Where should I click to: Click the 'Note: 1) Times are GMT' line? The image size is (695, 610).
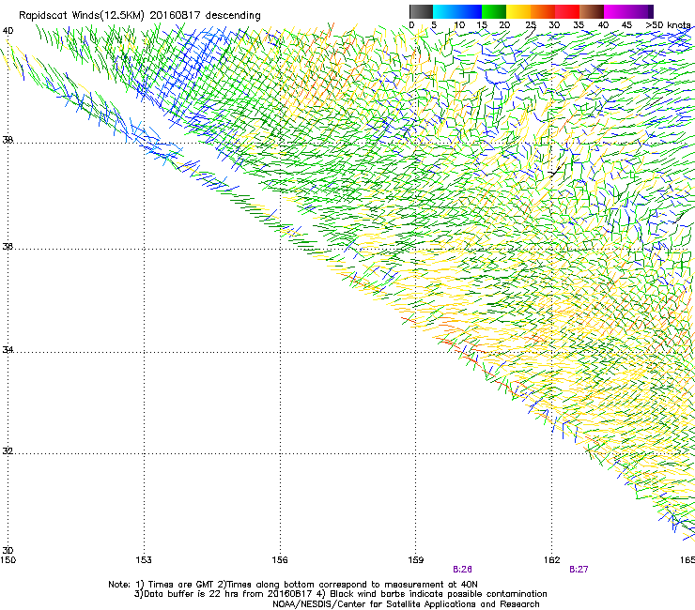[x=293, y=585]
